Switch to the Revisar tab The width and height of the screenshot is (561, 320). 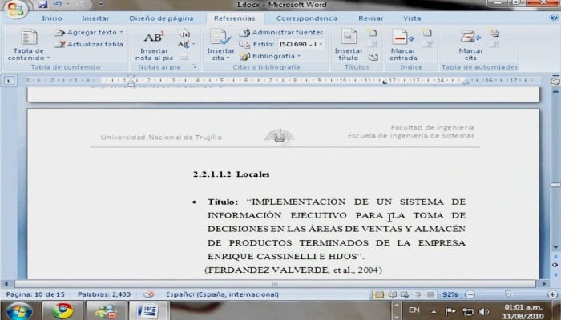click(x=370, y=18)
